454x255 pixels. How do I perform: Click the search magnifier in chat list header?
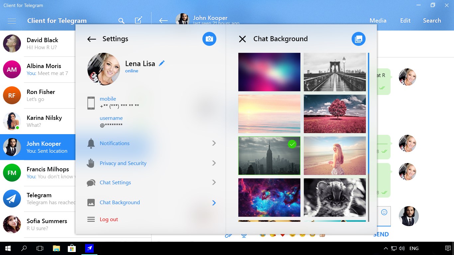click(121, 21)
